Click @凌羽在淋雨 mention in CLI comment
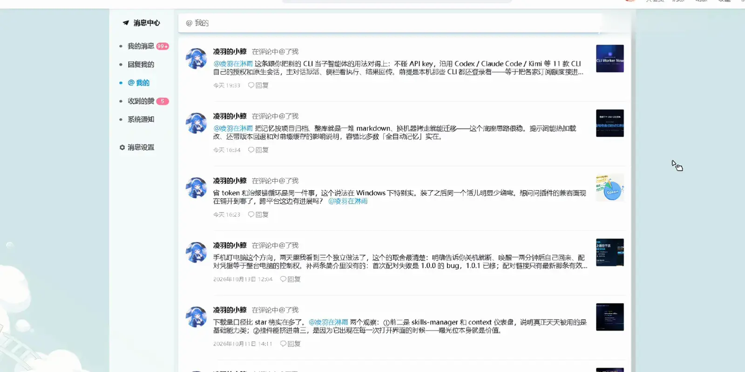Viewport: 745px width, 372px height. [233, 64]
